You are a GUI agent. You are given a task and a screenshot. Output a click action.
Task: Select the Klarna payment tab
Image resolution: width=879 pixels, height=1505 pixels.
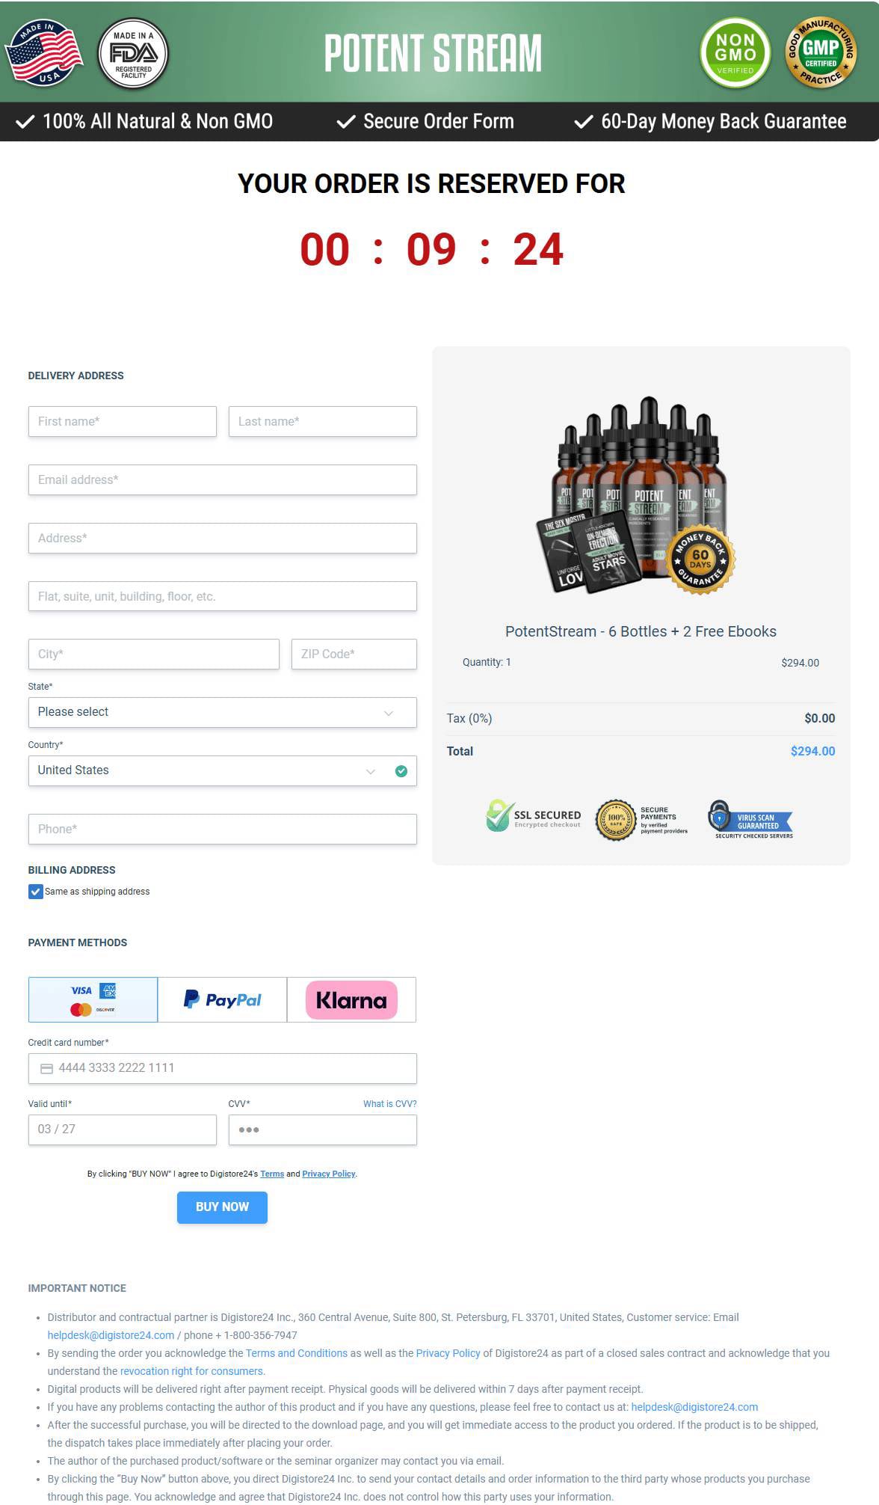pyautogui.click(x=351, y=999)
